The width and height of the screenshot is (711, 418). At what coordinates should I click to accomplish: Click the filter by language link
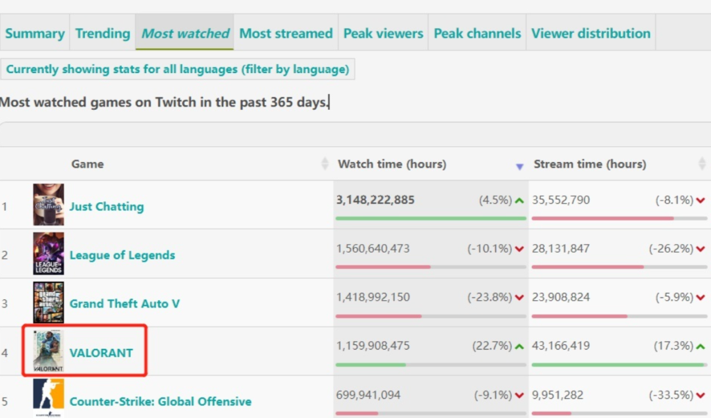295,69
